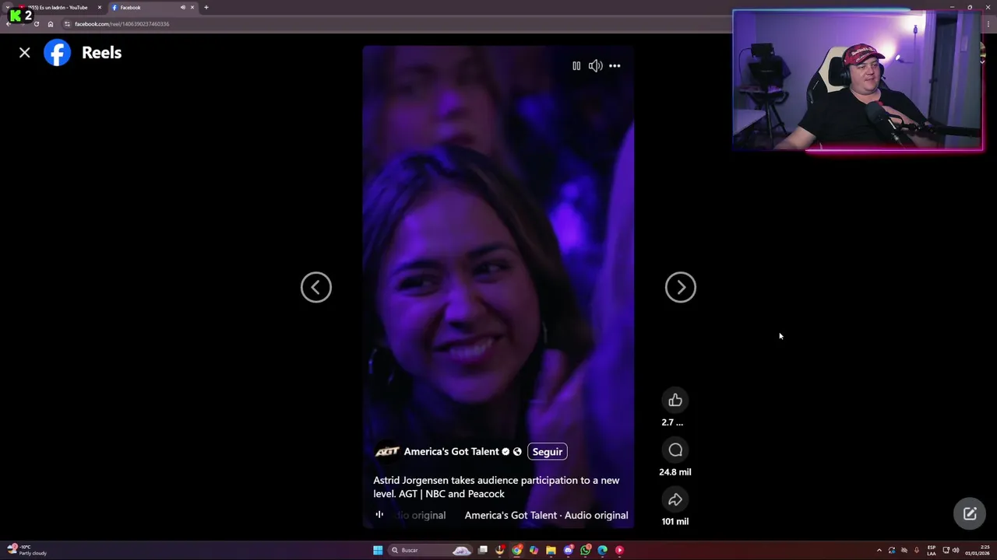The height and width of the screenshot is (560, 997).
Task: Close the Reels viewer with the X
Action: pyautogui.click(x=25, y=53)
